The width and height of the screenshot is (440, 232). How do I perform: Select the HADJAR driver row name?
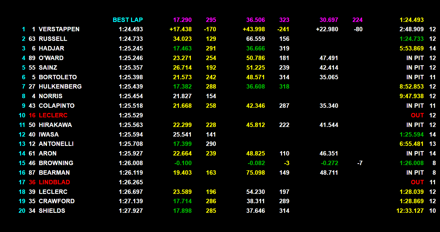pyautogui.click(x=51, y=49)
